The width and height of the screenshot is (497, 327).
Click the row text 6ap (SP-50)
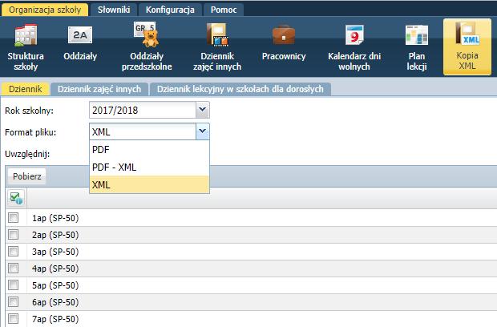(55, 302)
